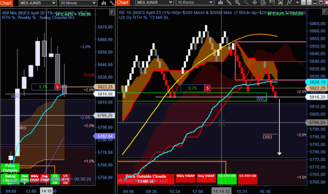Click 14:16 time marker on left chart axis
328x194 pixels.
pos(46,191)
